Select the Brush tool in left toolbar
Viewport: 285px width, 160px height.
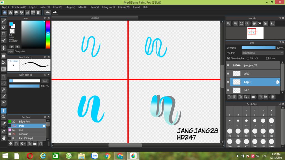[x=3, y=21]
